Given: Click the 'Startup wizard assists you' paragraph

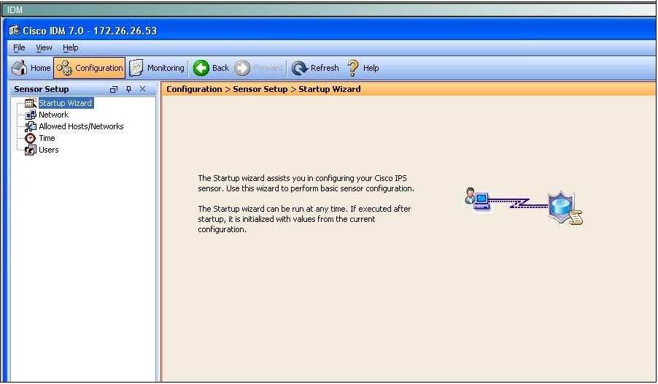Looking at the screenshot, I should 306,183.
